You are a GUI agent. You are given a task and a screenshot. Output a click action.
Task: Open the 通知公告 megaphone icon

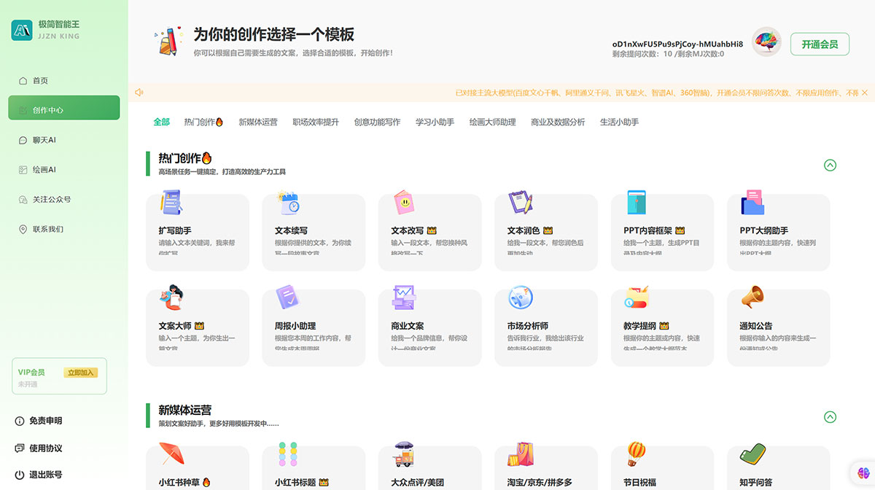pos(751,297)
